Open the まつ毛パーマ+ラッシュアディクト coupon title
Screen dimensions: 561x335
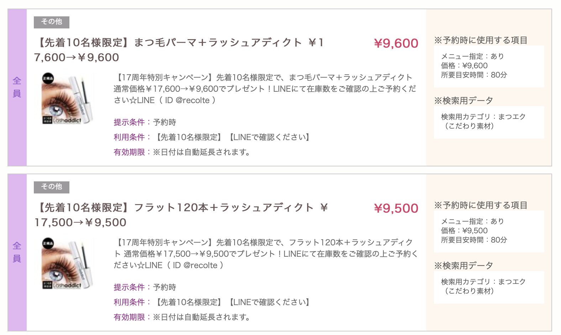coord(179,50)
